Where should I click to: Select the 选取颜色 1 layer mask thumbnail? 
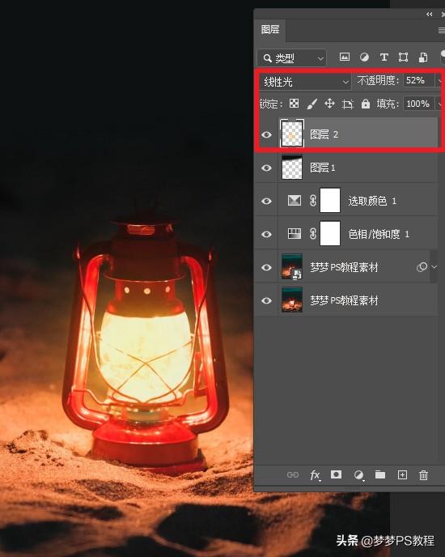(330, 200)
